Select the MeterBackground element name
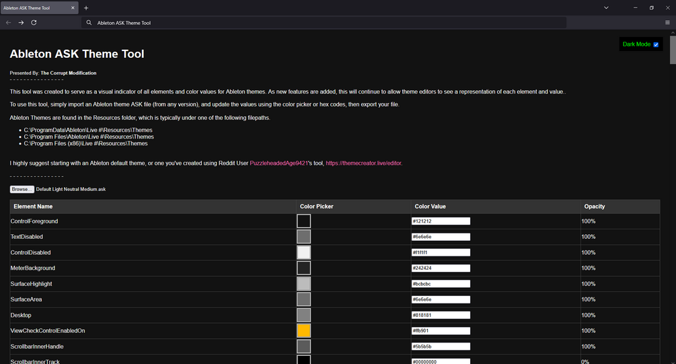 [x=33, y=268]
